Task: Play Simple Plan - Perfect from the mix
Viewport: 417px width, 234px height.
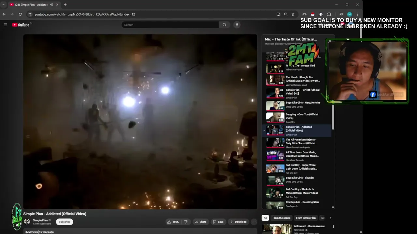Action: tap(297, 93)
